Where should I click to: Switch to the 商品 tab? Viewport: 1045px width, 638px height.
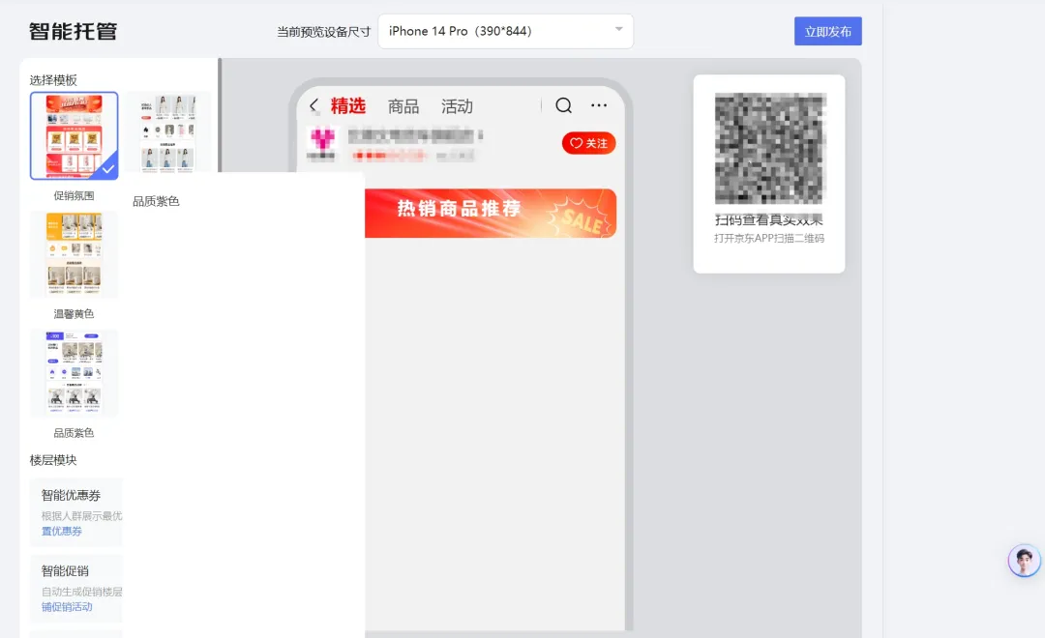pyautogui.click(x=403, y=106)
